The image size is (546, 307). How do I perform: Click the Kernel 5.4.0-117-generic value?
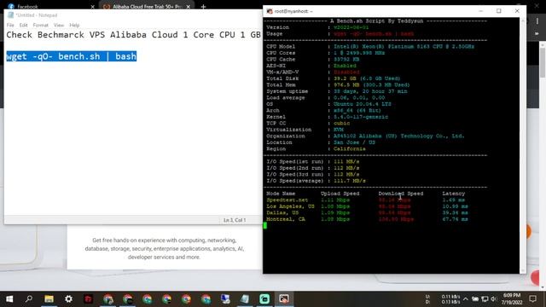point(361,117)
